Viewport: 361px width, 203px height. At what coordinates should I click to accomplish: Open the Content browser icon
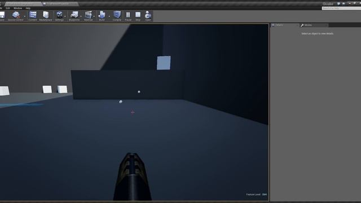point(33,16)
